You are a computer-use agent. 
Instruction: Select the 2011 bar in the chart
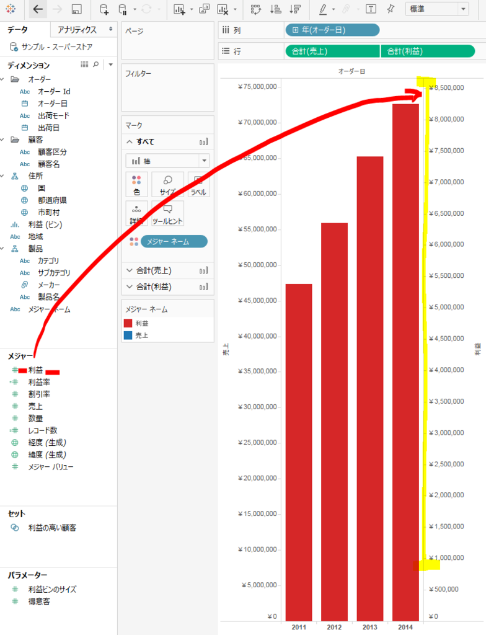coord(299,452)
